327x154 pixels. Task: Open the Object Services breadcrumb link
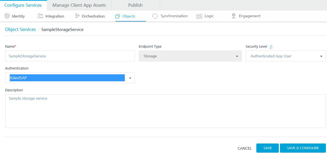point(21,30)
